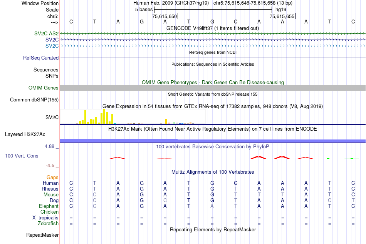Screen dimensions: 366x244
Task: Open the Layered H3K27Ac track label
Action: (x=25, y=134)
